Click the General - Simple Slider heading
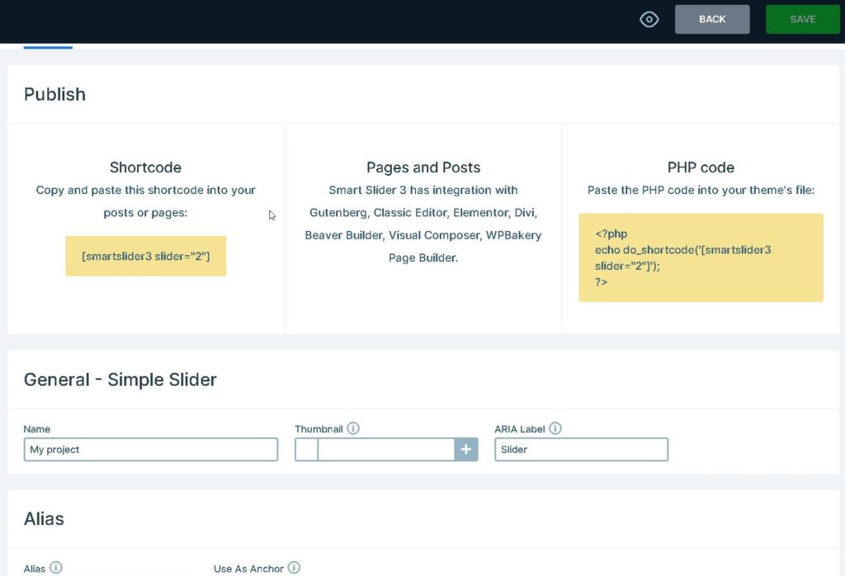 (120, 380)
